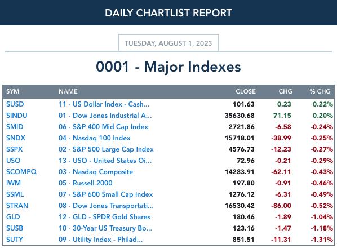Open 30-Year US Treasury Bond link
Image resolution: width=337 pixels, height=248 pixels.
pyautogui.click(x=105, y=228)
